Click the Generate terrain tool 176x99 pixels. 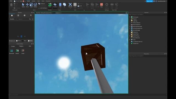pos(12,51)
